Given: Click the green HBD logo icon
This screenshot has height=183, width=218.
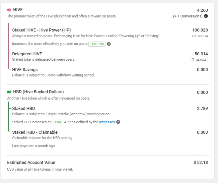Looking at the screenshot, I should click(x=9, y=92).
